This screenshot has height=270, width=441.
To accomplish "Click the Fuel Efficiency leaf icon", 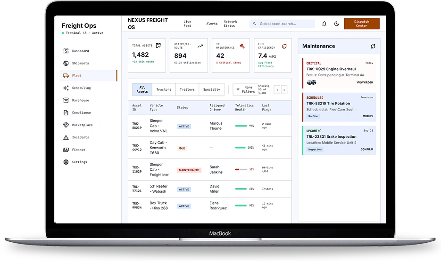I will point(284,46).
